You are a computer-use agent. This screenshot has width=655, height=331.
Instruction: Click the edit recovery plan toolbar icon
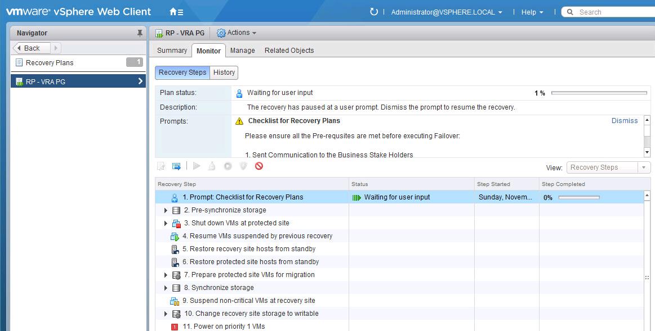click(x=161, y=166)
